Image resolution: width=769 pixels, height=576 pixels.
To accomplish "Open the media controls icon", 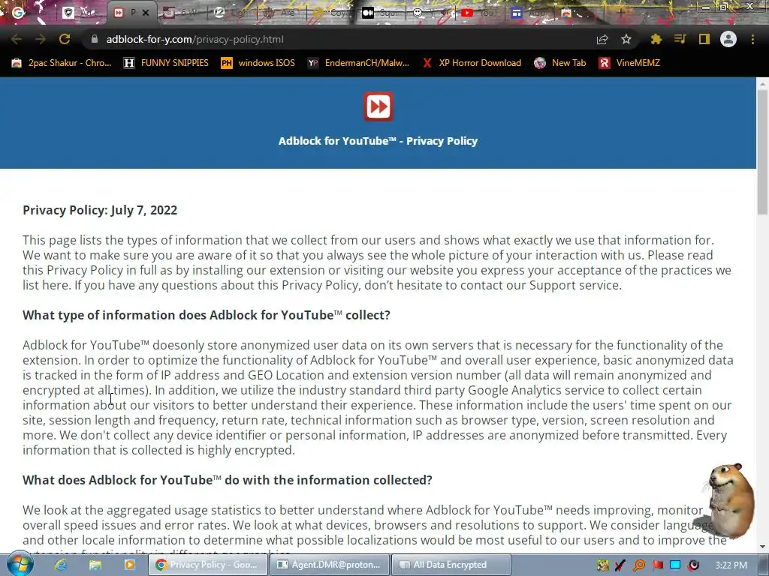I will pyautogui.click(x=680, y=39).
